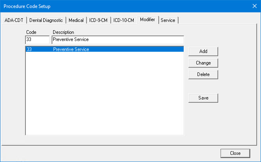
Task: Click the Modifier tab
Action: pyautogui.click(x=148, y=20)
